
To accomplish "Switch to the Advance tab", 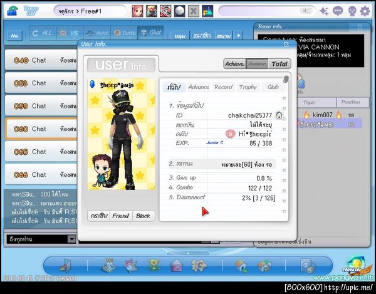I will (x=199, y=87).
